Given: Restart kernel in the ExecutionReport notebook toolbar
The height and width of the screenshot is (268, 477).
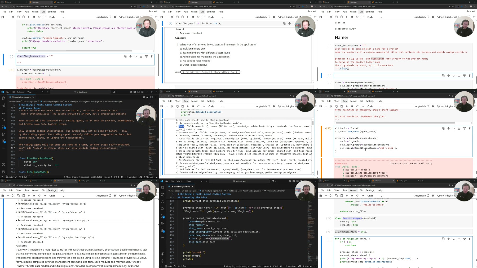Looking at the screenshot, I should [x=357, y=196].
